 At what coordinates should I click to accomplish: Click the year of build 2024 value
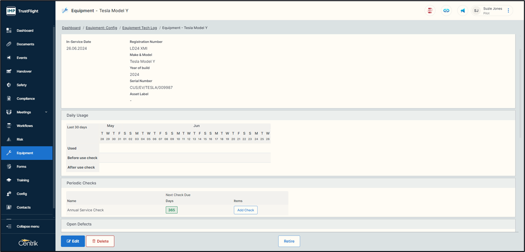(x=135, y=74)
